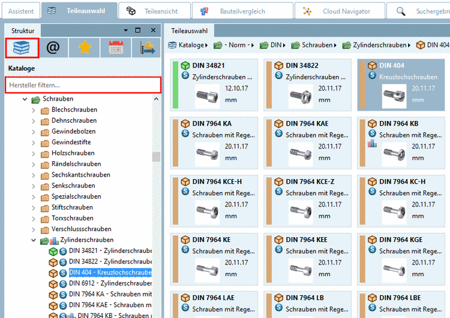Viewport: 450px width, 318px height.
Task: Select the Struktur panel tab
Action: click(x=23, y=31)
